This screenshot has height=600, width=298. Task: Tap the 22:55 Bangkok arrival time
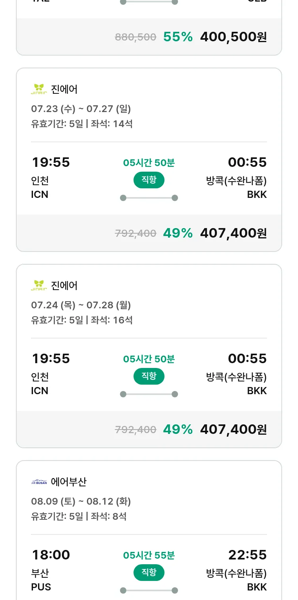pyautogui.click(x=247, y=555)
